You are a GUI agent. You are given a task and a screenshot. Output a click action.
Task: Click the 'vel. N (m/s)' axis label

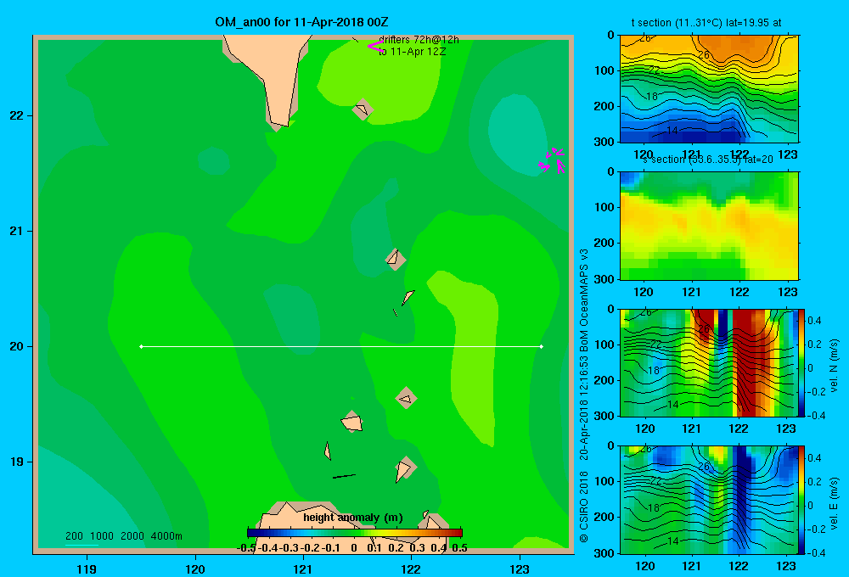(x=834, y=366)
